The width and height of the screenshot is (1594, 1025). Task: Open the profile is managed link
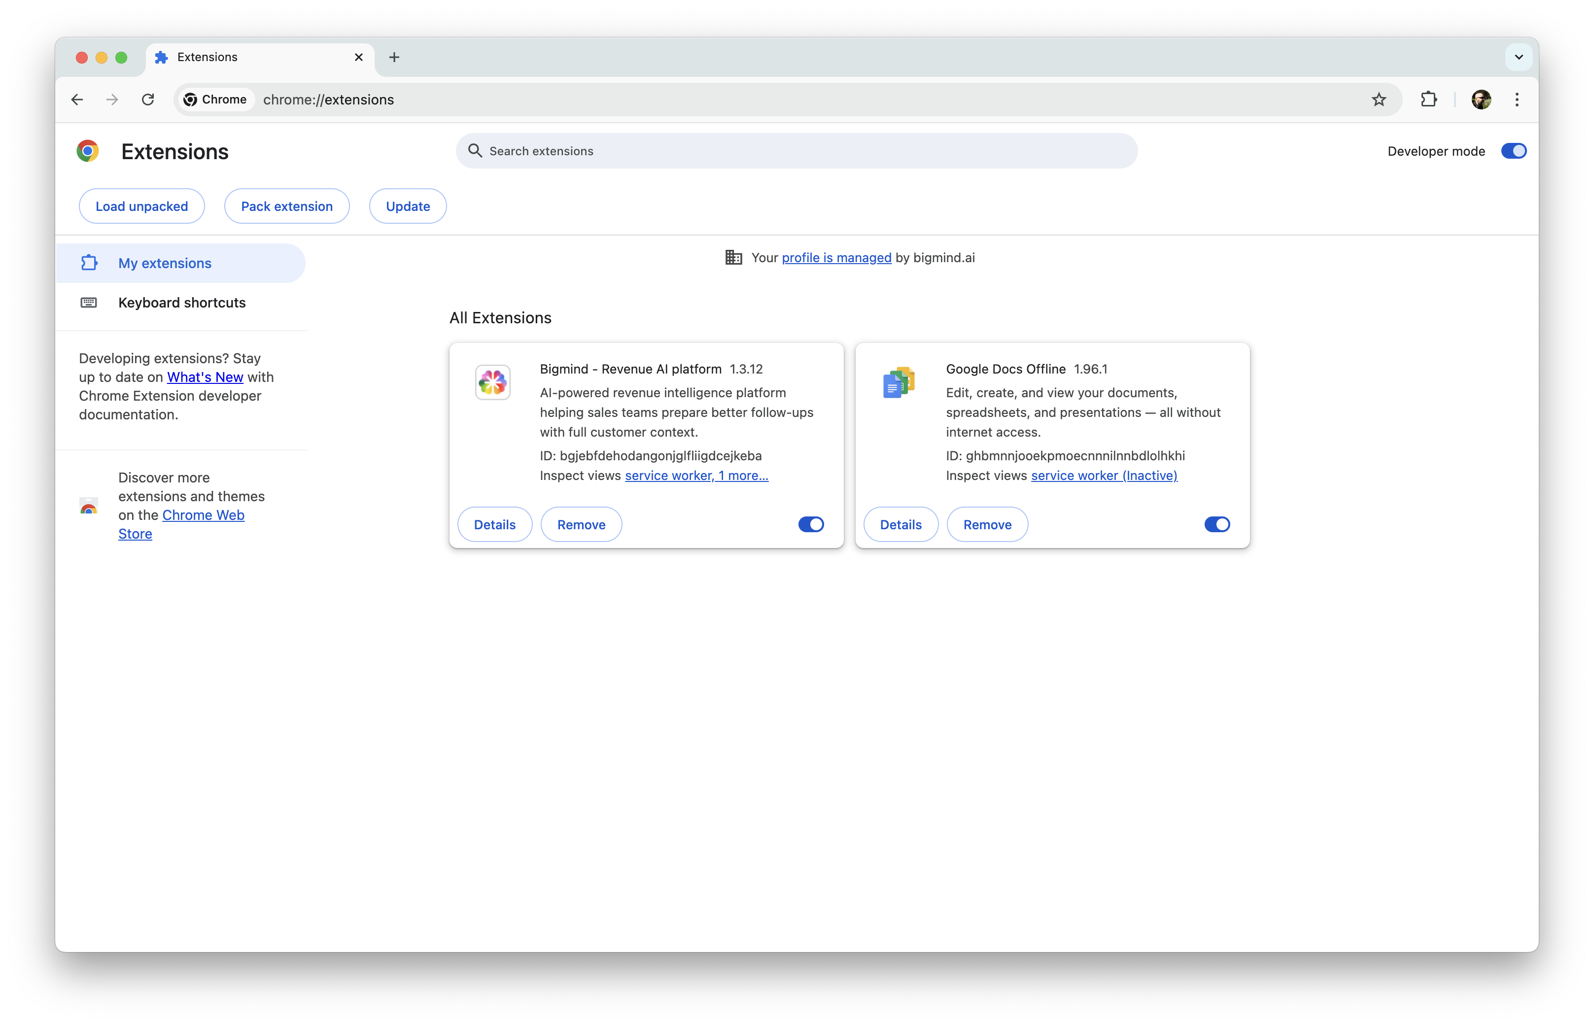coord(836,258)
